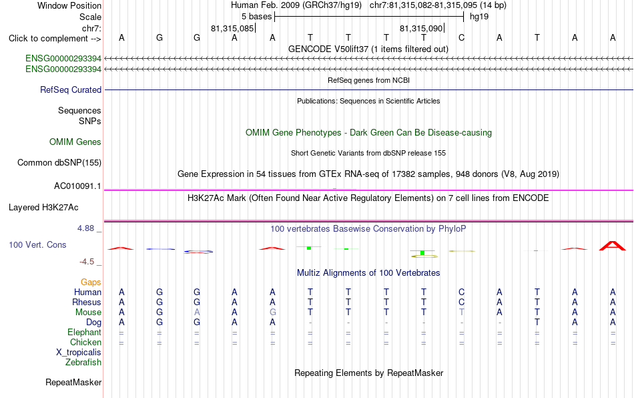This screenshot has width=634, height=398.
Task: Open the RefSeq Curated track label
Action: click(x=70, y=89)
